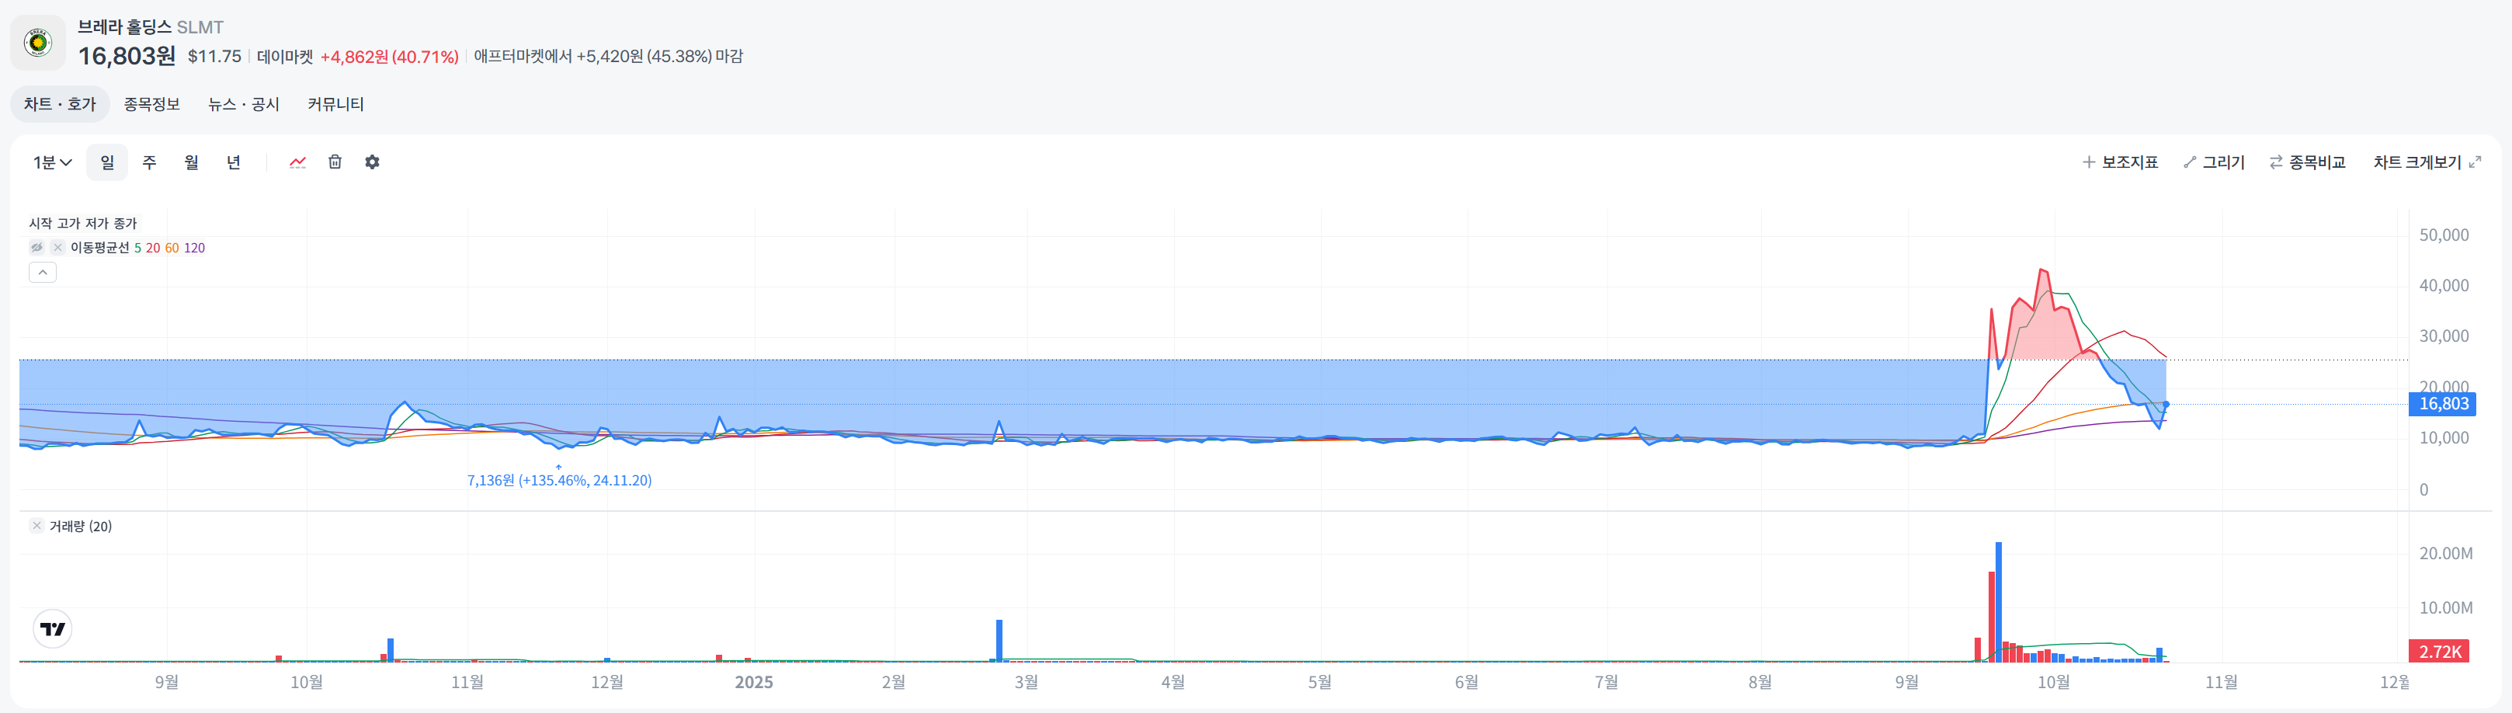Screen dimensions: 2512x713
Task: Toggle visibility of 이동평균선 indicator
Action: point(36,248)
